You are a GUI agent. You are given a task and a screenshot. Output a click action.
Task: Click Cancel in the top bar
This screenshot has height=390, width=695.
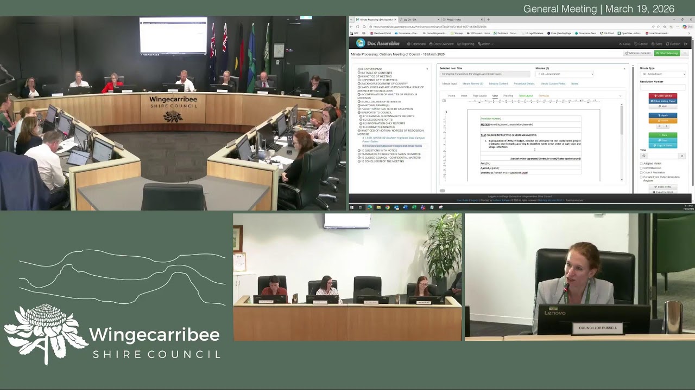point(641,44)
